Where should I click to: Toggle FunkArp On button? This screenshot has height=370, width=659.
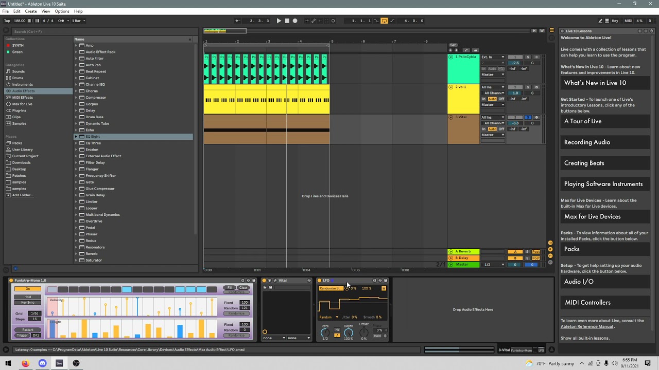(28, 289)
